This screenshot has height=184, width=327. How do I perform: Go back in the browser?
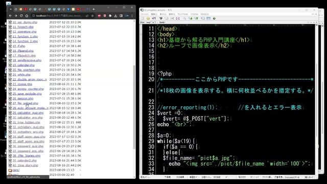[10, 16]
